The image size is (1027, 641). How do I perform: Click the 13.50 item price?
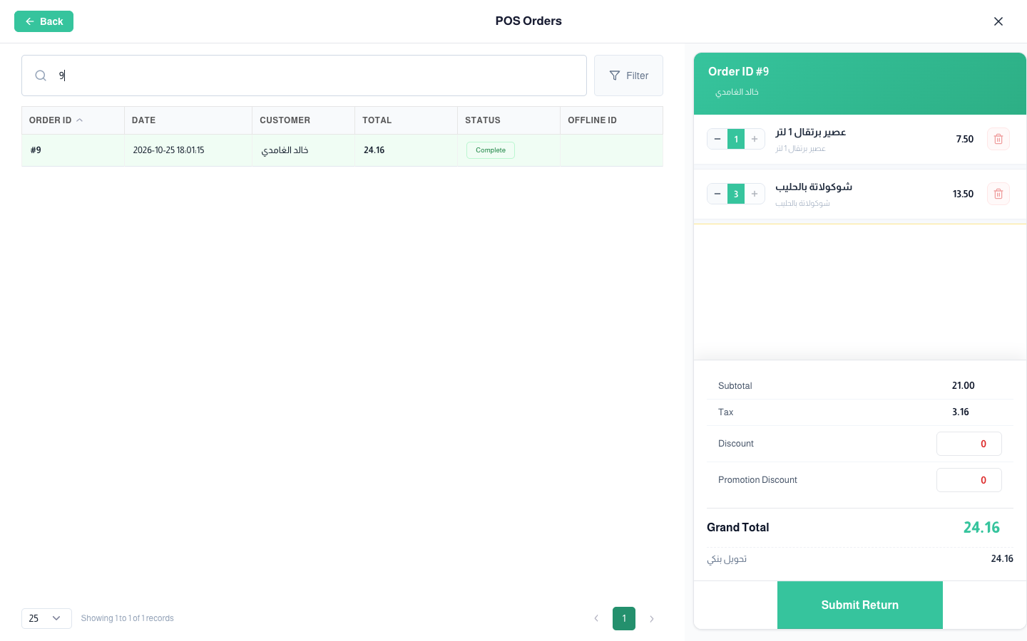(x=964, y=194)
